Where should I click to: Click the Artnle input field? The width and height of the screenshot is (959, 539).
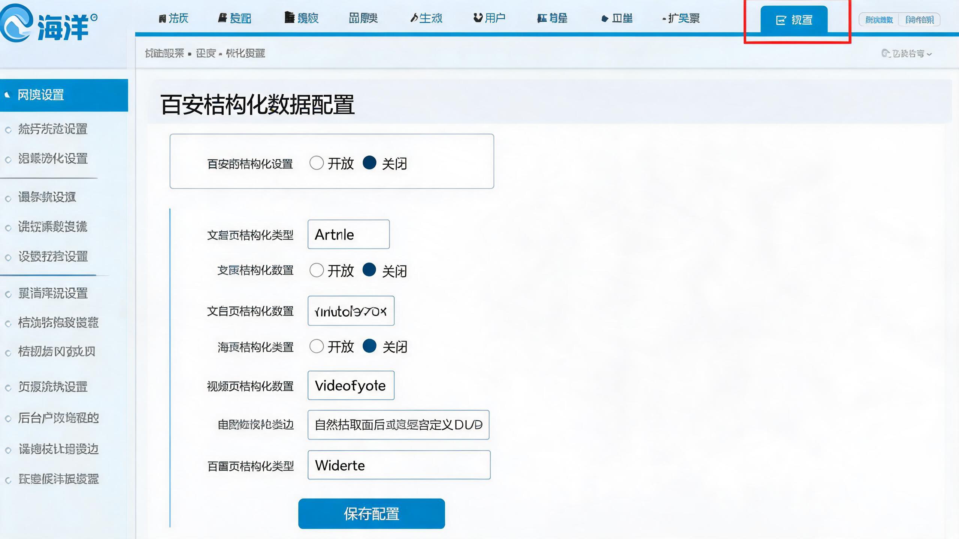pyautogui.click(x=349, y=234)
